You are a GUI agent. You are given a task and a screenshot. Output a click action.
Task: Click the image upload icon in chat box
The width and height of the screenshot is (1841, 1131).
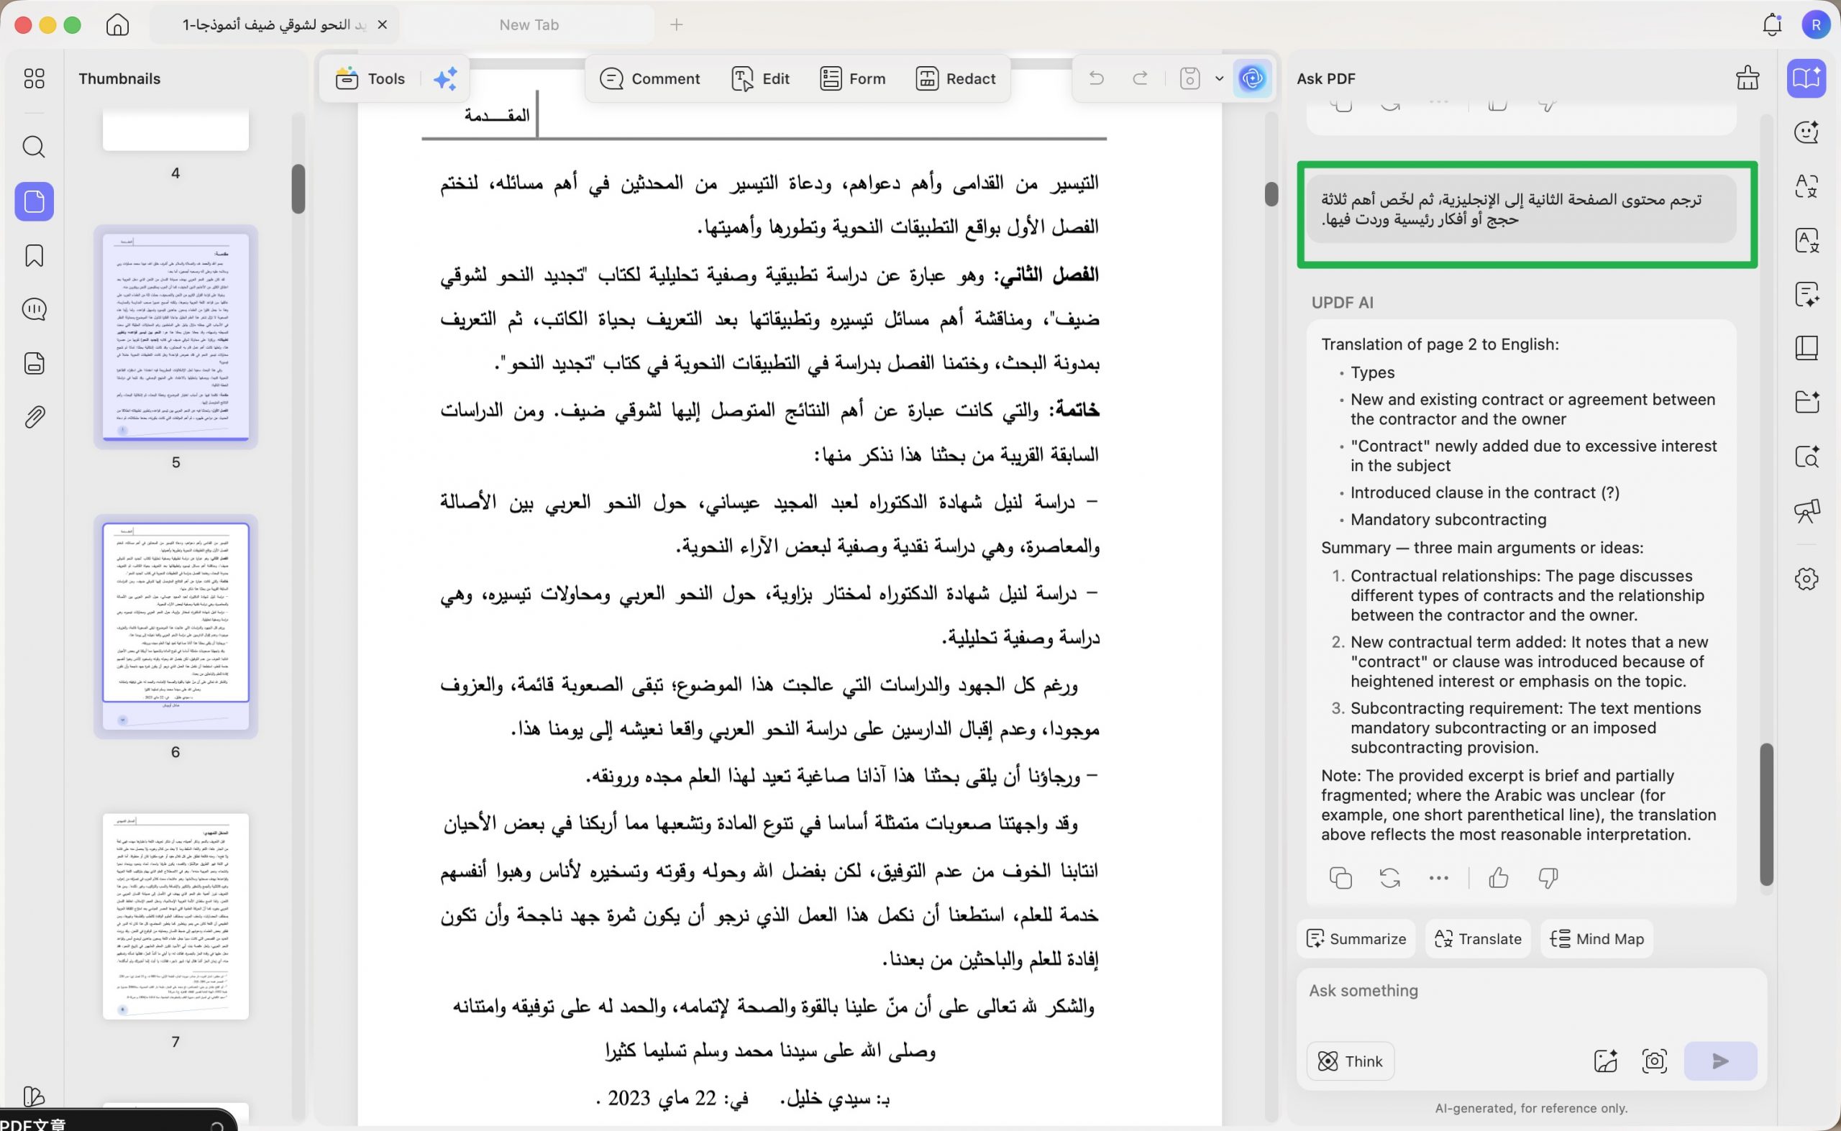tap(1605, 1061)
